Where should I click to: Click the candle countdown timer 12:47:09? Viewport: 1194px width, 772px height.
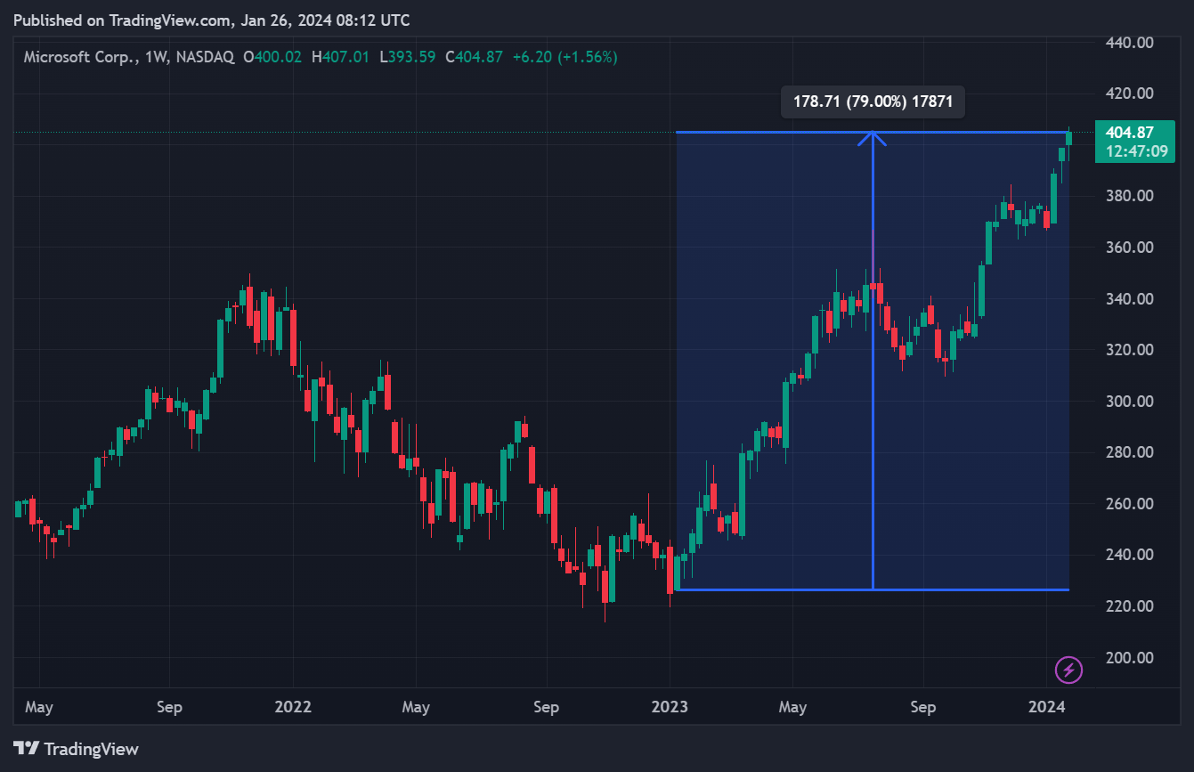pyautogui.click(x=1135, y=151)
